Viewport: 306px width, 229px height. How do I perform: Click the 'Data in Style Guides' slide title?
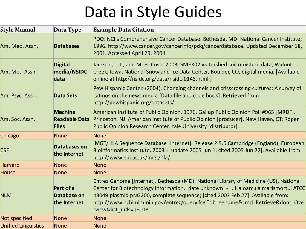[x=153, y=12]
